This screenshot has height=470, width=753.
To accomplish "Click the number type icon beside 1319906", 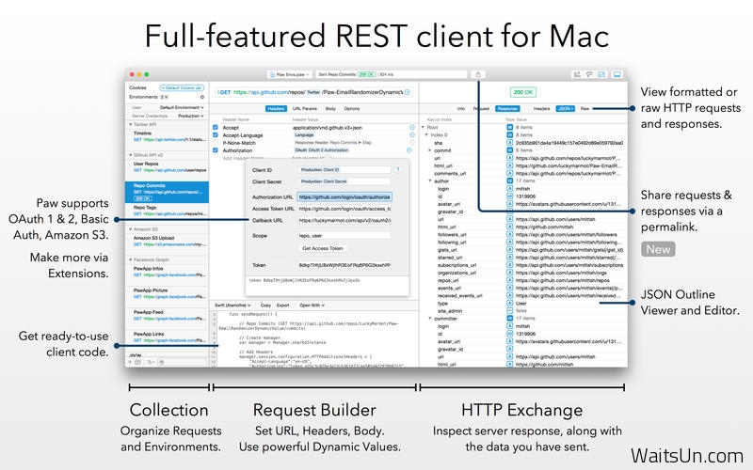I will click(x=509, y=196).
